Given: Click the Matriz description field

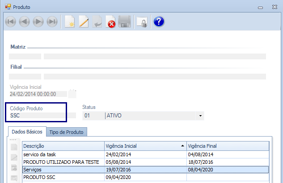Looking at the screenshot, I should point(155,56).
